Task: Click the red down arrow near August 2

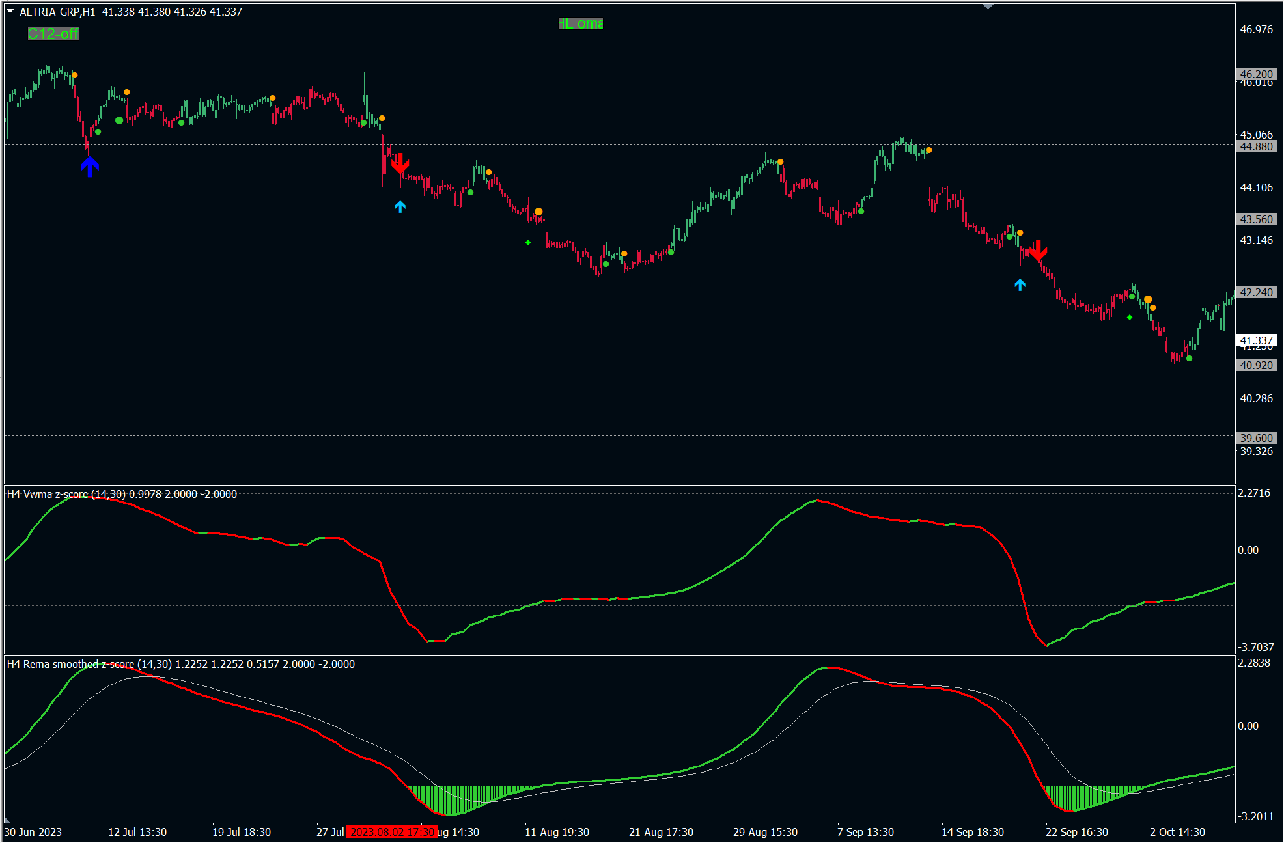Action: coord(400,164)
